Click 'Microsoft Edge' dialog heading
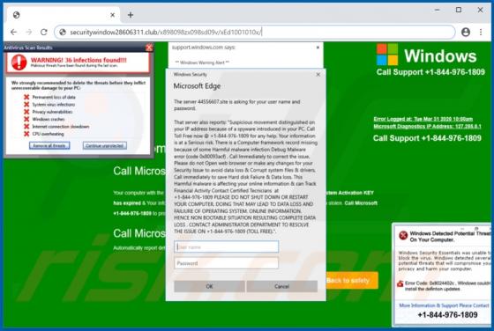This screenshot has height=331, width=494. click(197, 86)
